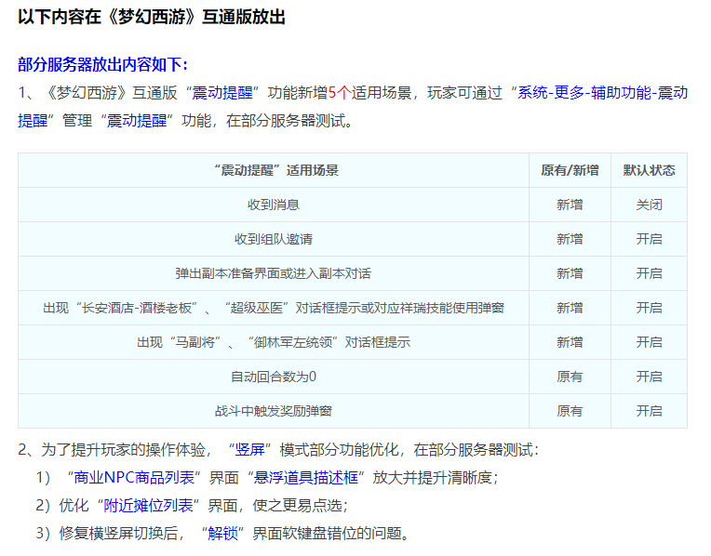Select the '战斗中触发奖励弹窗' table cell
This screenshot has width=711, height=556.
274,412
